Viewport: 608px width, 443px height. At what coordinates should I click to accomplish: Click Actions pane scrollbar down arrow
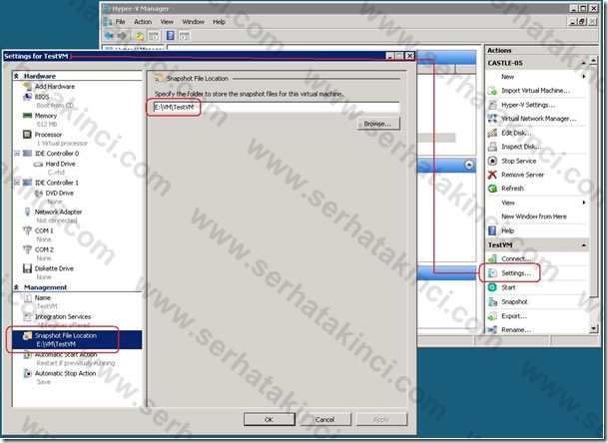pos(593,329)
